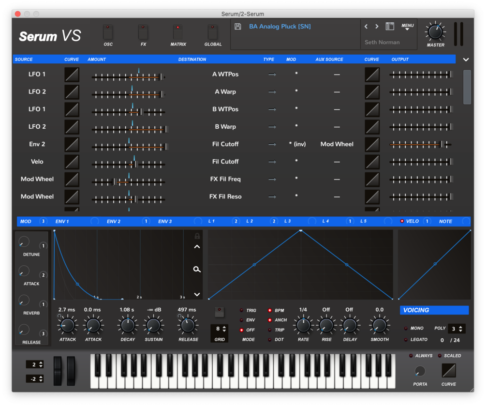This screenshot has height=406, width=486.
Task: Go to previous preset arrow
Action: pos(366,26)
